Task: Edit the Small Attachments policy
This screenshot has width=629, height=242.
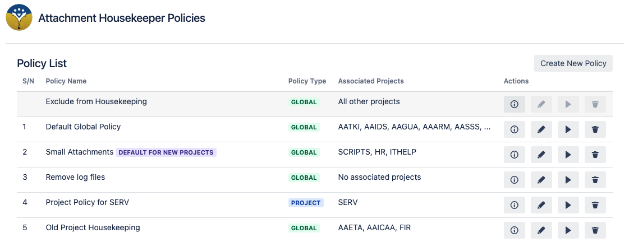Action: point(541,155)
